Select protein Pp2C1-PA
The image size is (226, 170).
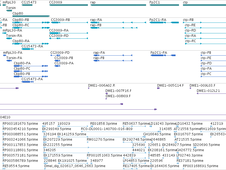[x=163, y=55]
